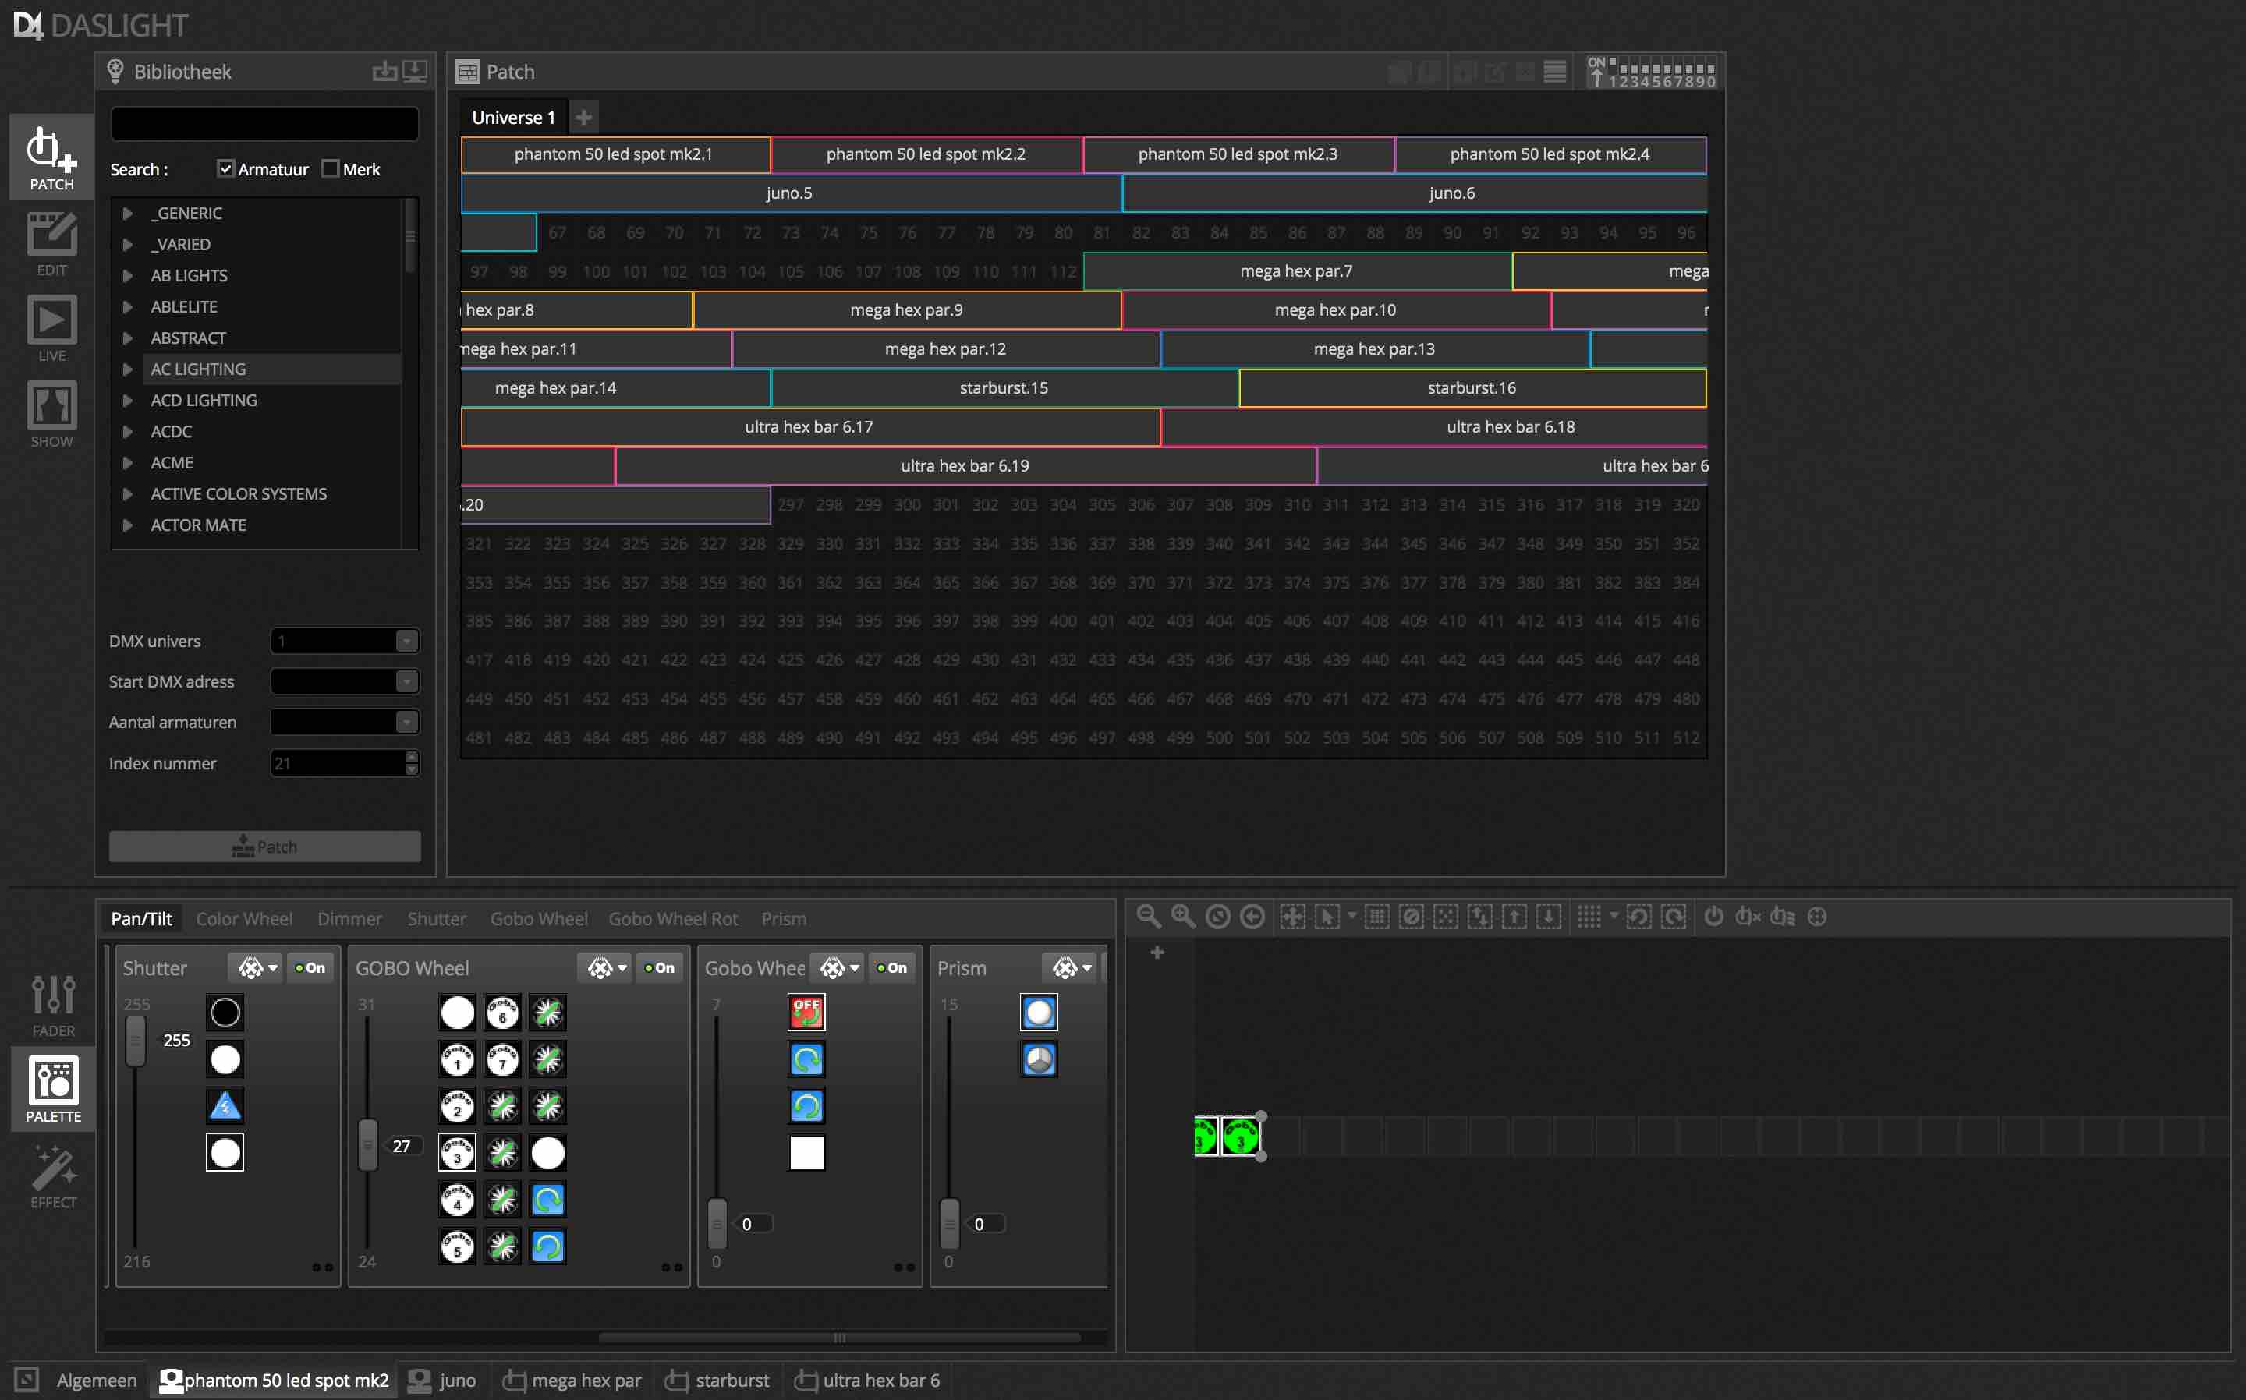Select the Gobo 6 preset
This screenshot has width=2246, height=1400.
[502, 1012]
